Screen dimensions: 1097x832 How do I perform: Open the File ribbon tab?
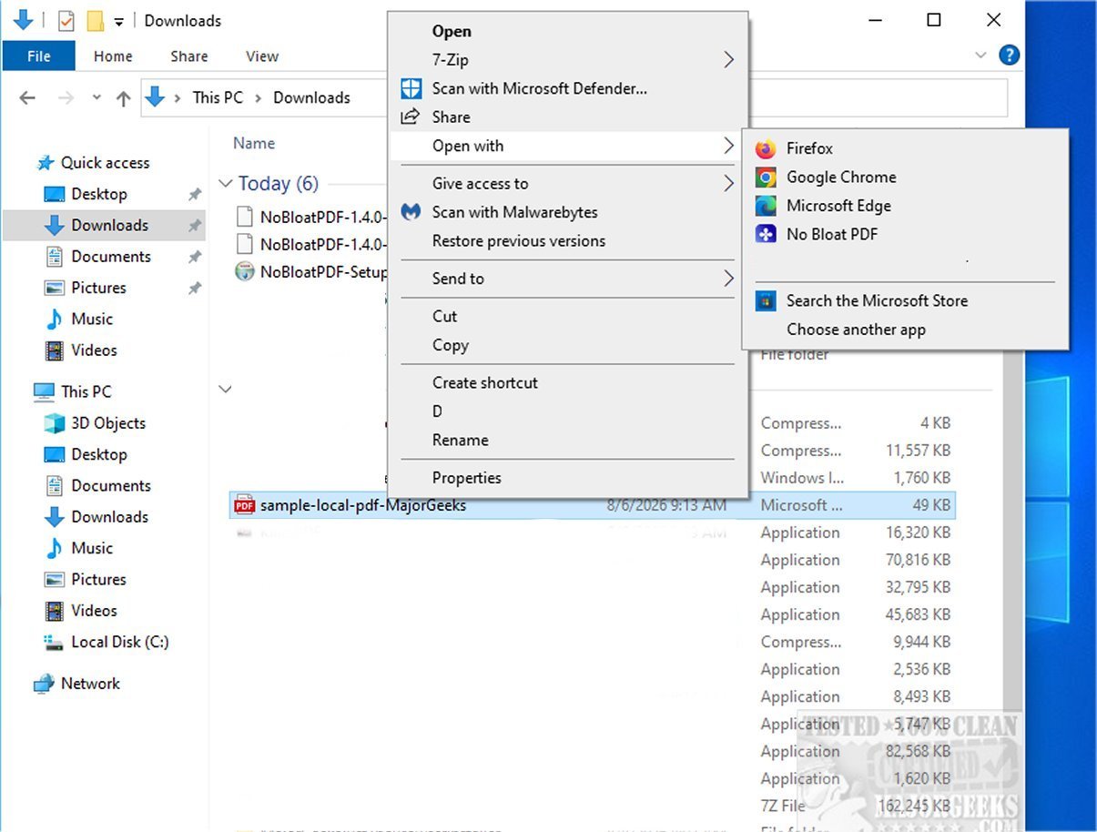point(39,56)
